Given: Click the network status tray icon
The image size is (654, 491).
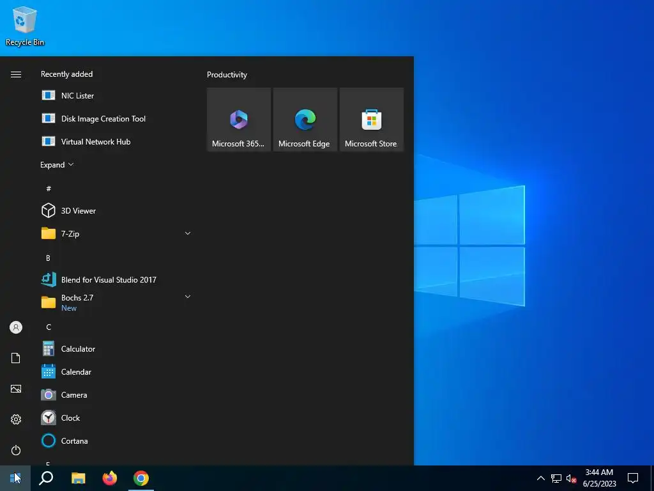Looking at the screenshot, I should 556,478.
